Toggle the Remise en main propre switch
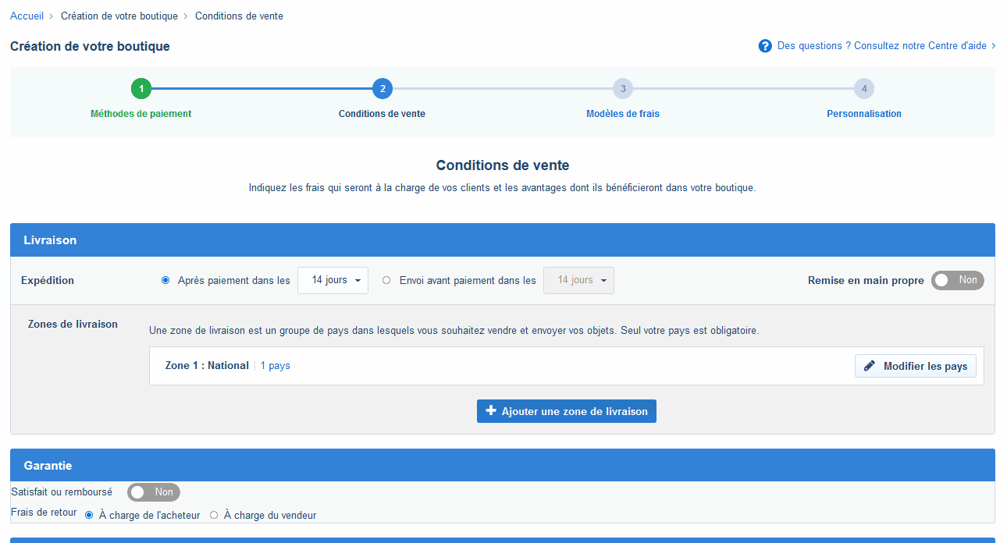The image size is (1007, 543). [957, 280]
